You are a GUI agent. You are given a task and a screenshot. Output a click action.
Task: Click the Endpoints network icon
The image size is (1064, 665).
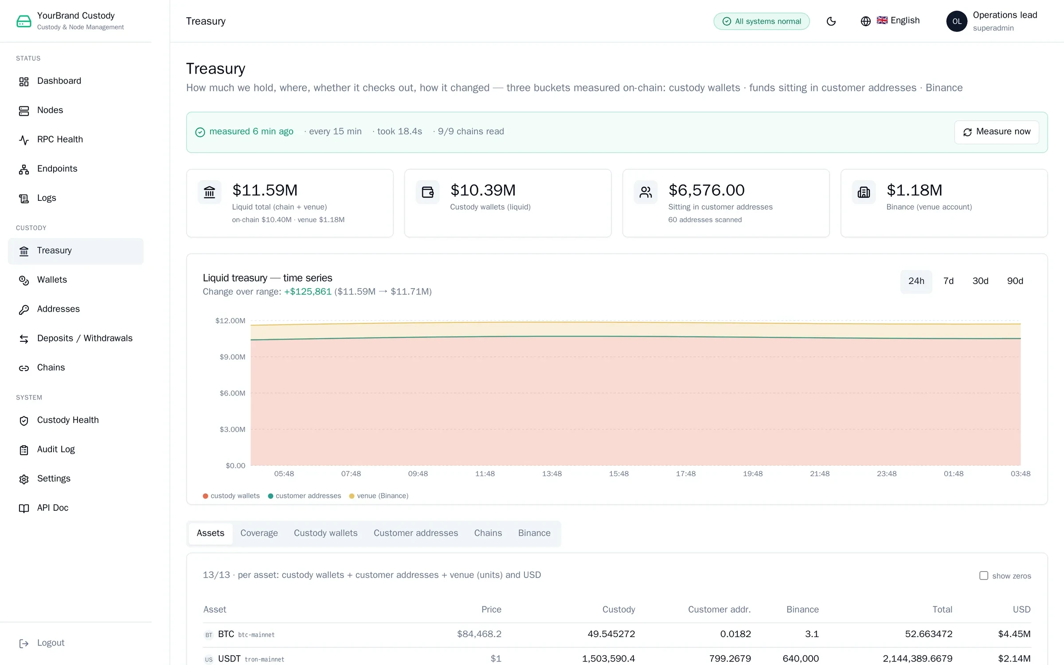[x=24, y=169]
